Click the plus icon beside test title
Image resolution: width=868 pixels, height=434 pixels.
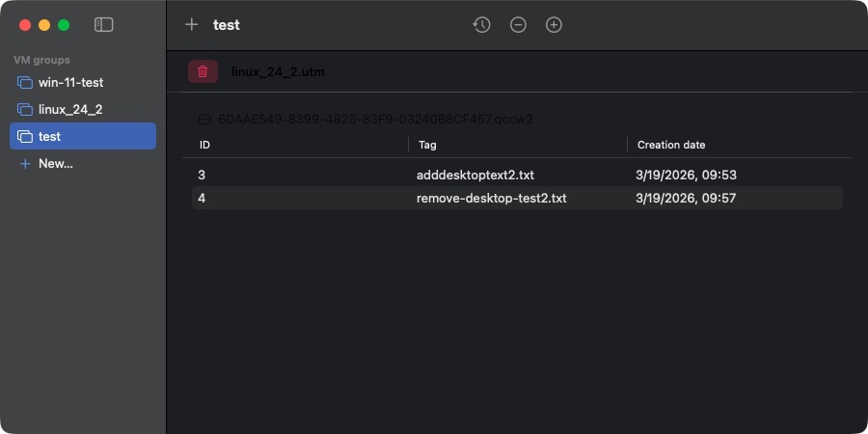pos(191,25)
